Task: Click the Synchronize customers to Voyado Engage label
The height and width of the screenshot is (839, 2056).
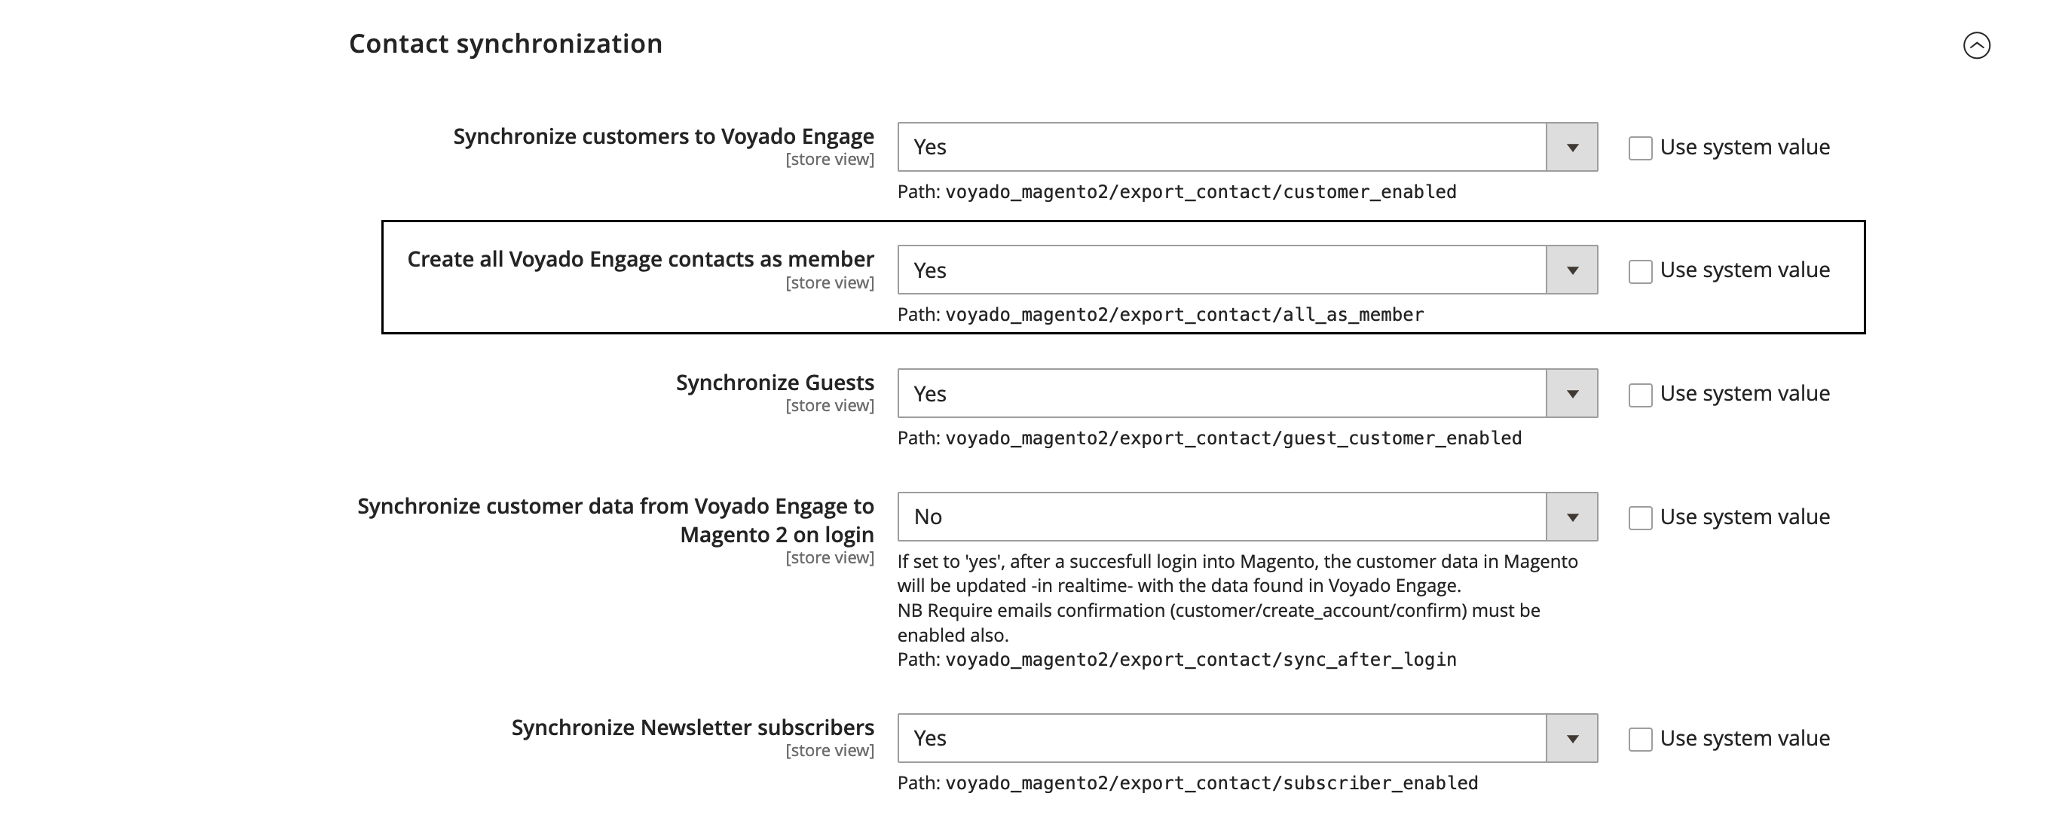Action: (663, 136)
